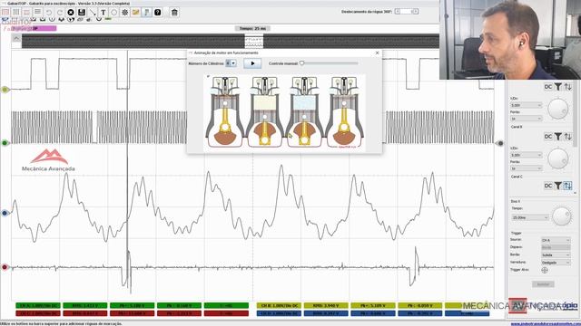Click the undo arrow icon
The width and height of the screenshot is (581, 326).
tap(49, 12)
